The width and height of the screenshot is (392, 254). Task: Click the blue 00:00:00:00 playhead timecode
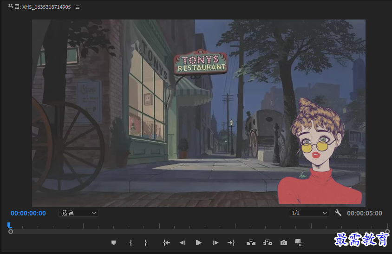click(28, 213)
